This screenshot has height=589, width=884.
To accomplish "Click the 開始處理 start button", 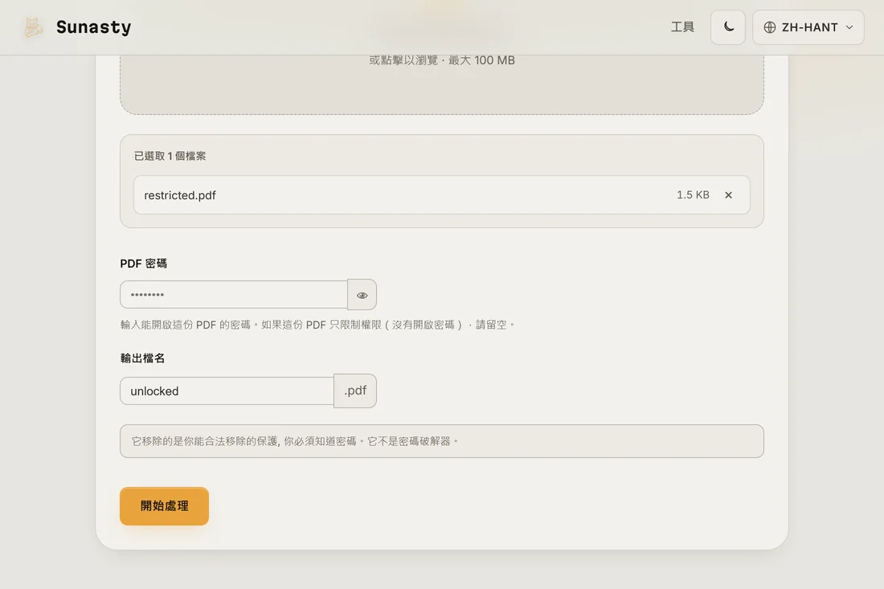I will click(x=164, y=505).
